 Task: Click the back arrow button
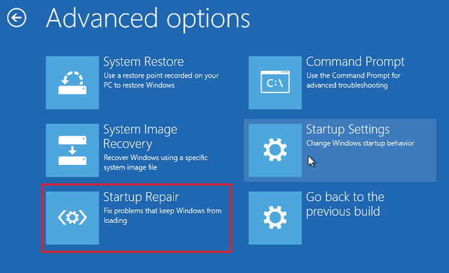tap(16, 19)
